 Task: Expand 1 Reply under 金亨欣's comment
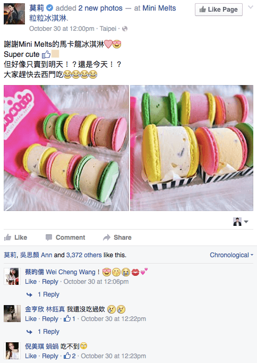48,332
